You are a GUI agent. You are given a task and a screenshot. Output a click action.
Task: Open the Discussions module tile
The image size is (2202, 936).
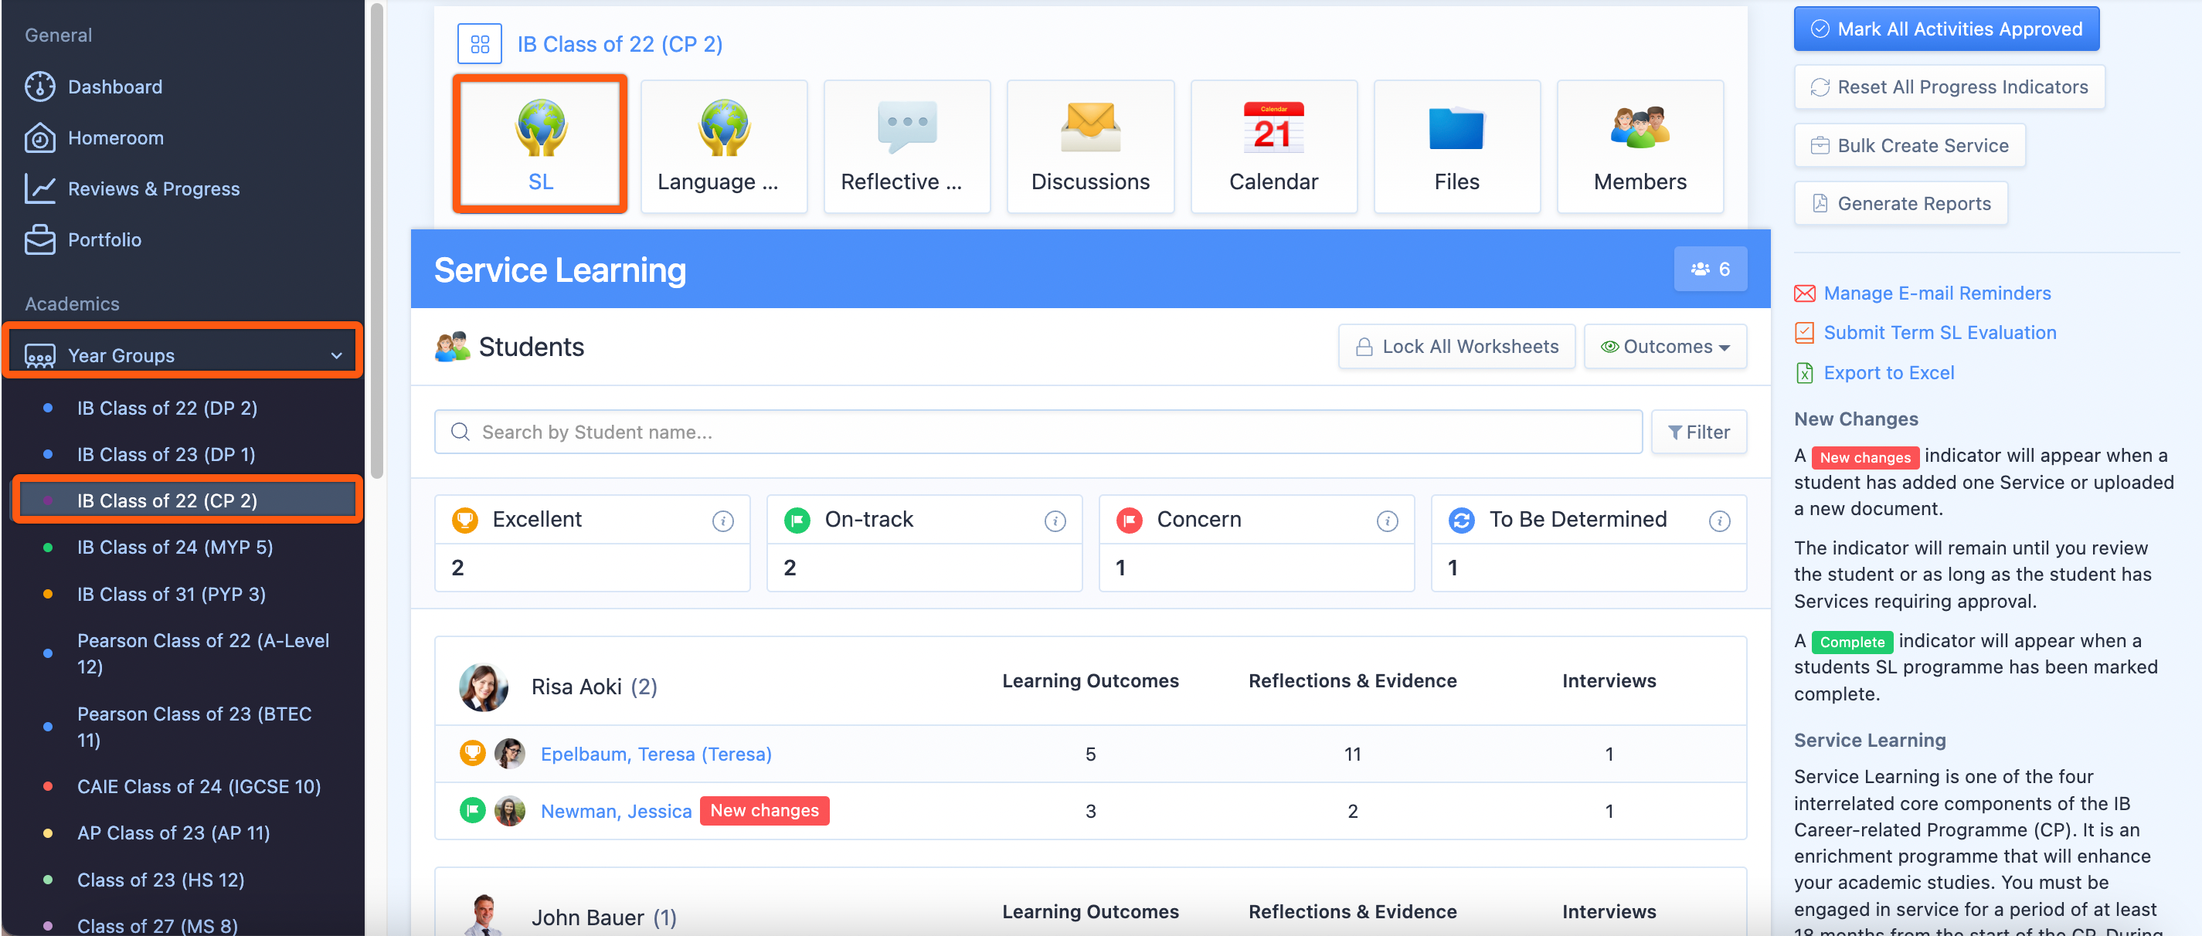click(x=1090, y=144)
